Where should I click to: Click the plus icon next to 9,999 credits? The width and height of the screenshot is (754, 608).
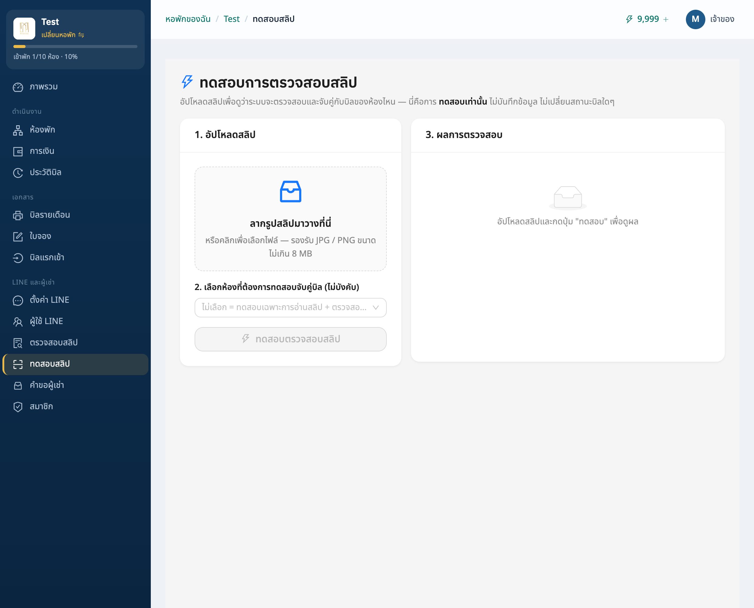click(x=666, y=20)
